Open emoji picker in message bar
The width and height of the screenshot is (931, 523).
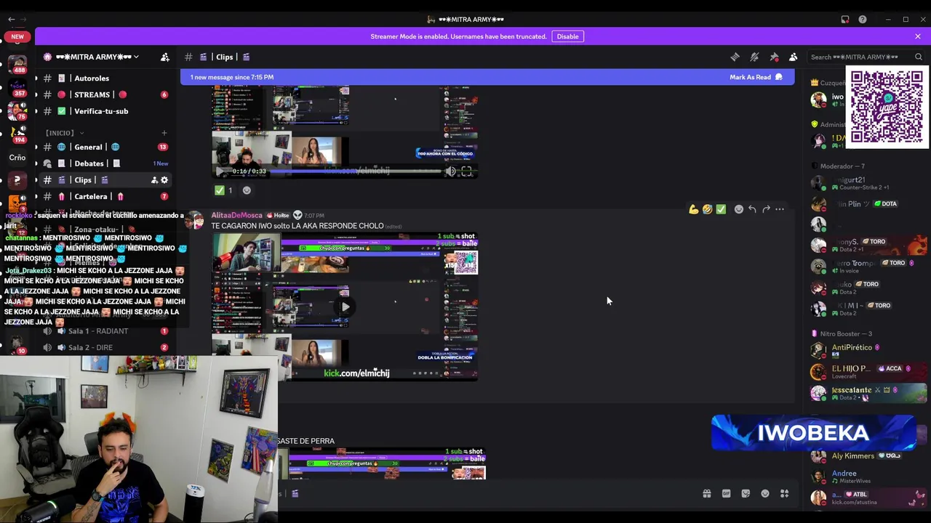click(x=765, y=494)
